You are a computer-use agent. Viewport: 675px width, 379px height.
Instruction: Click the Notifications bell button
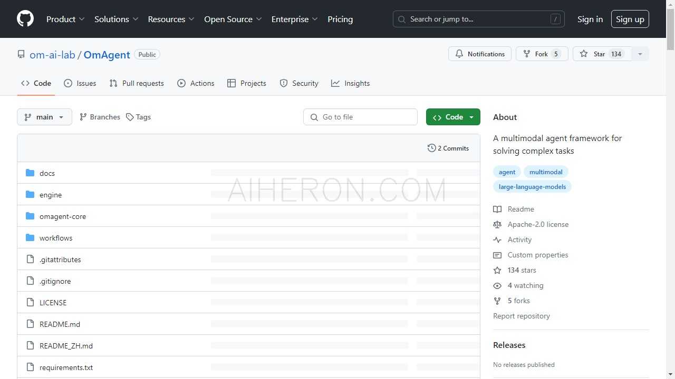(x=480, y=54)
